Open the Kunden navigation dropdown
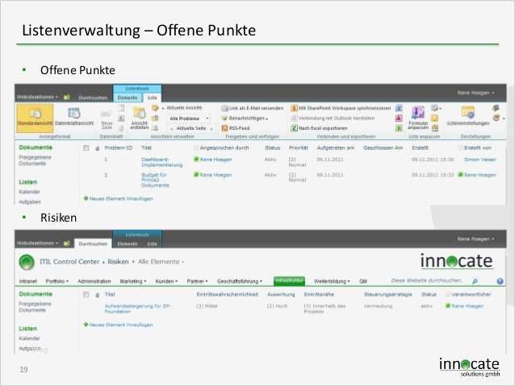The image size is (515, 386). tap(166, 281)
